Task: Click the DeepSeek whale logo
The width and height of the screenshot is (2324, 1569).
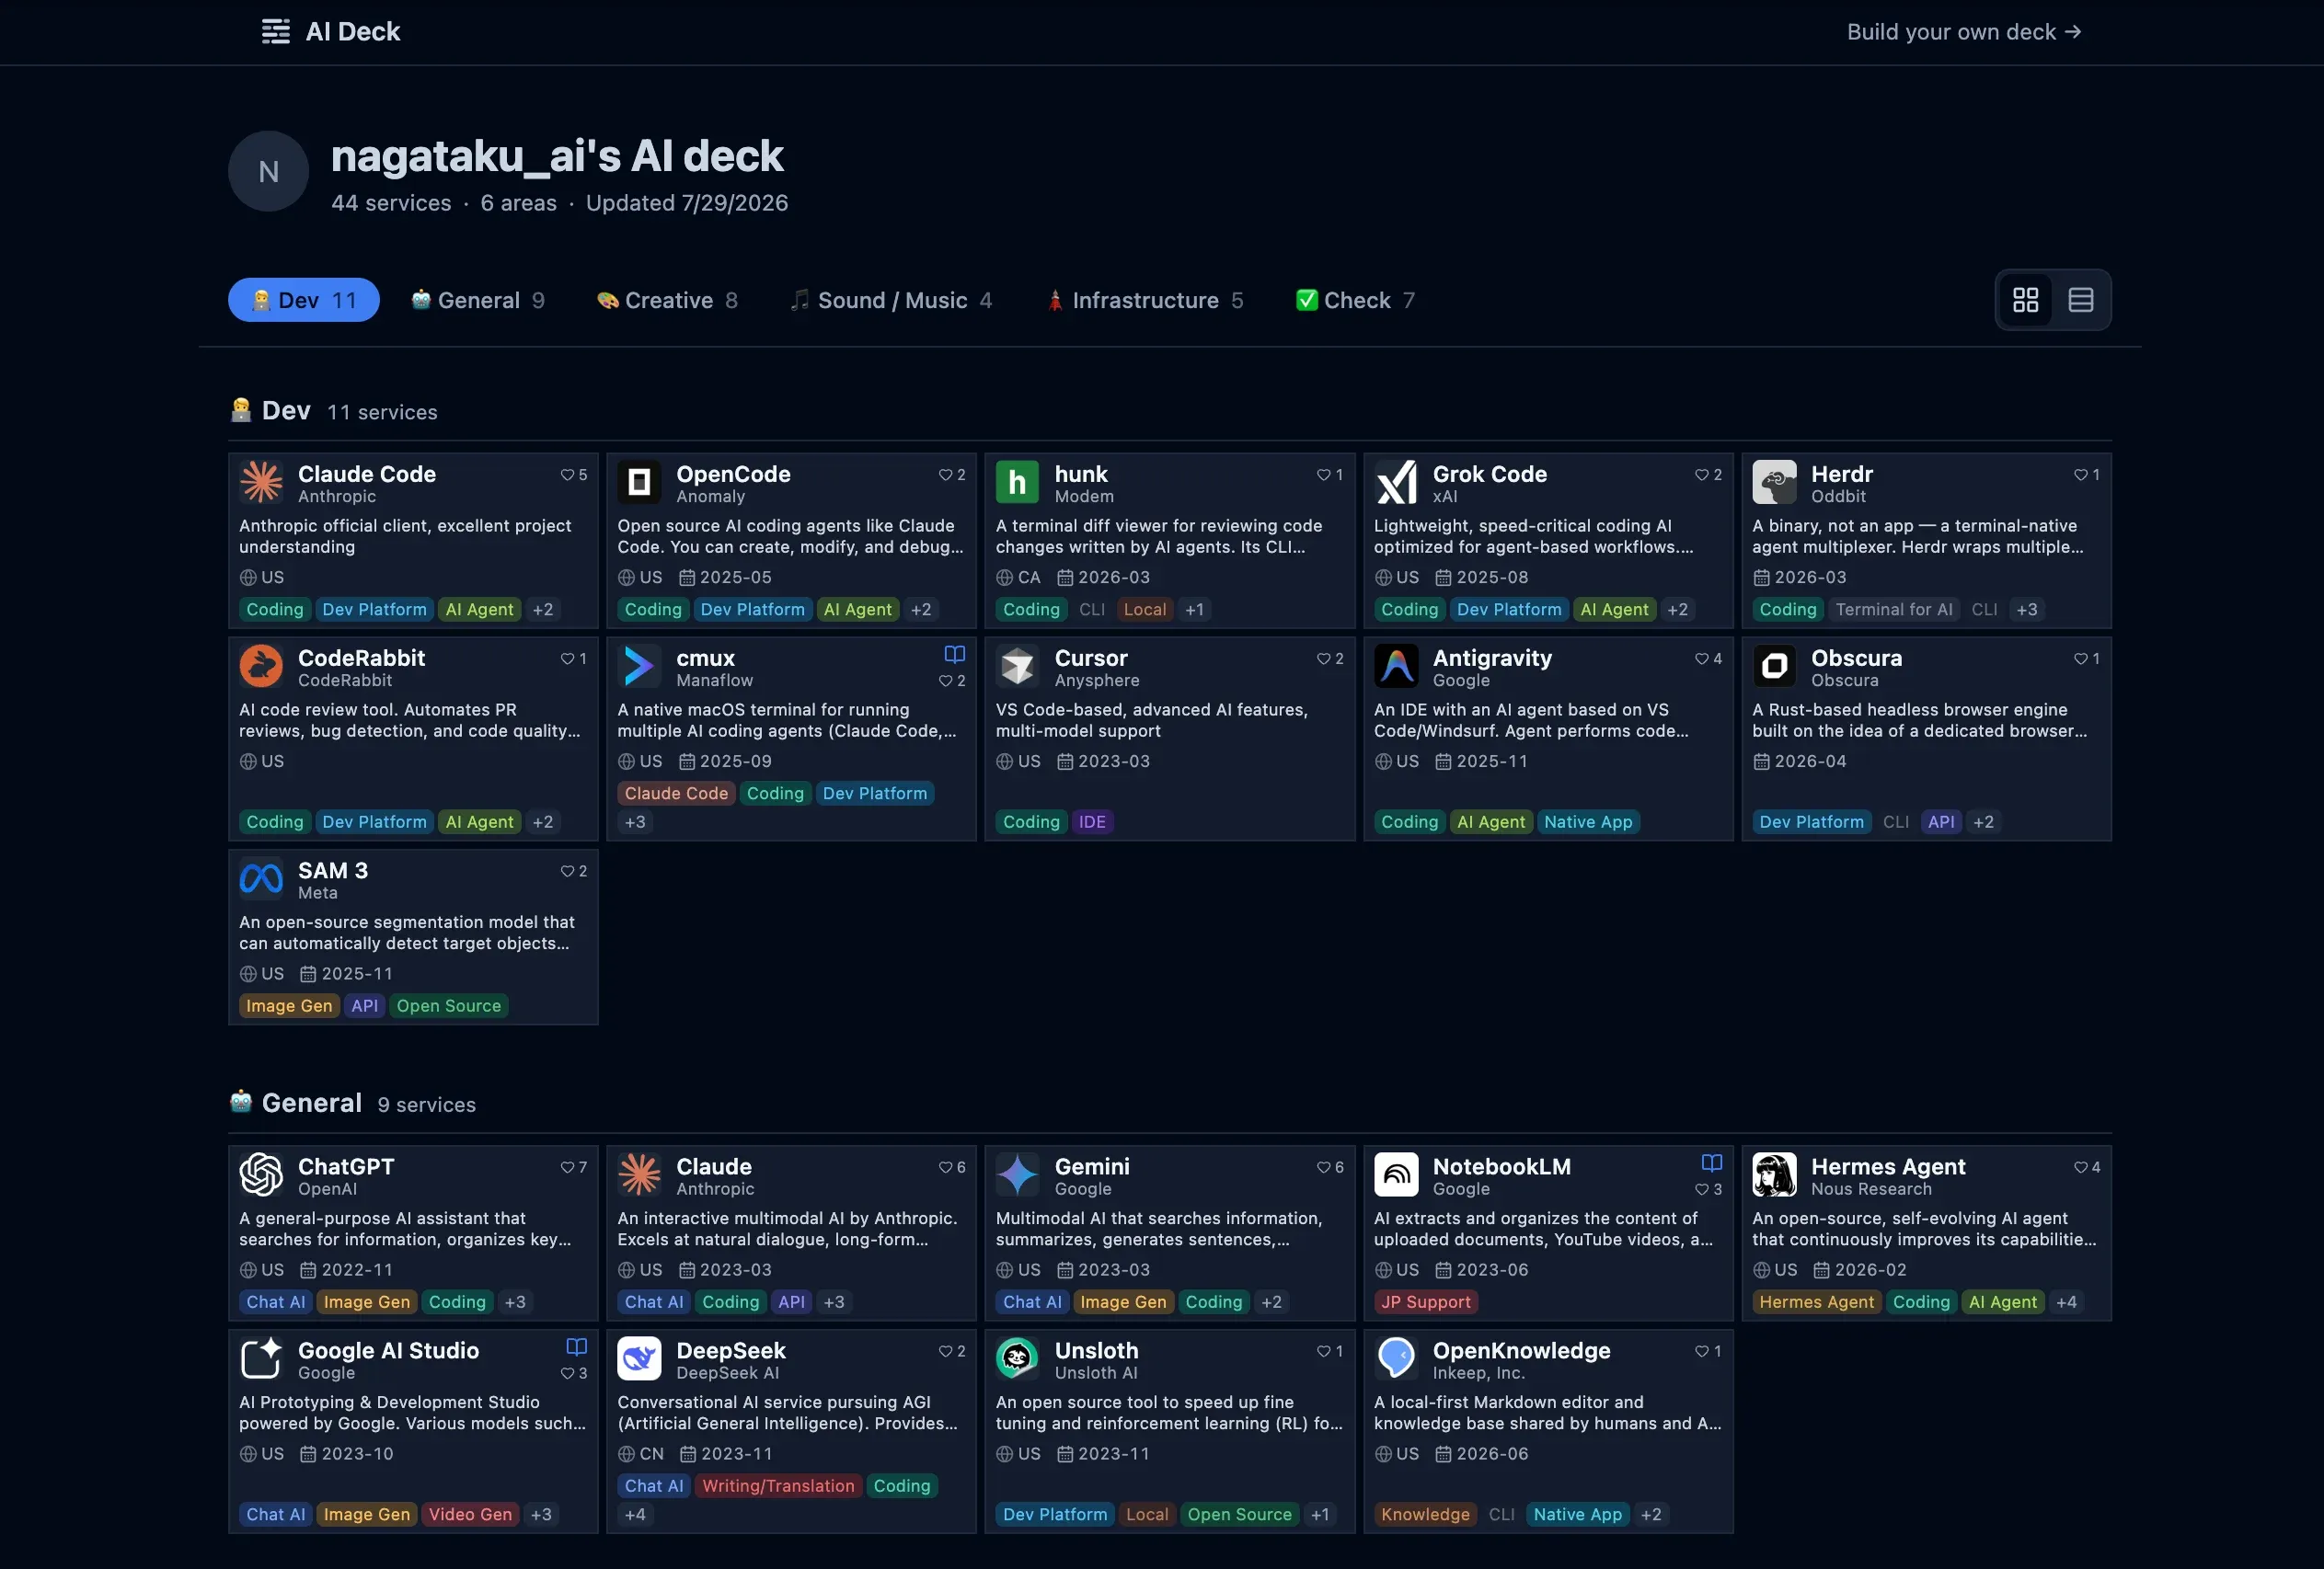Action: [x=639, y=1358]
